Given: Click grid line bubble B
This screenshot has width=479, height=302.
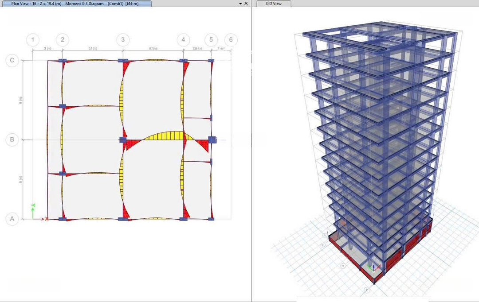Looking at the screenshot, I should click(12, 139).
